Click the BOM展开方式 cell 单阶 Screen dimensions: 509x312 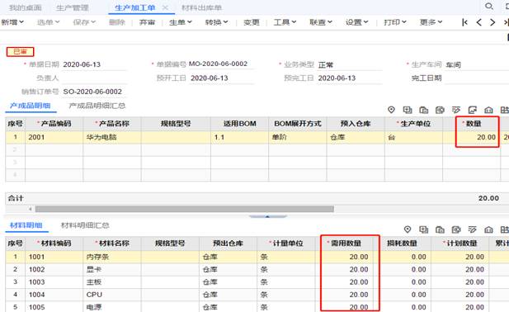click(298, 137)
